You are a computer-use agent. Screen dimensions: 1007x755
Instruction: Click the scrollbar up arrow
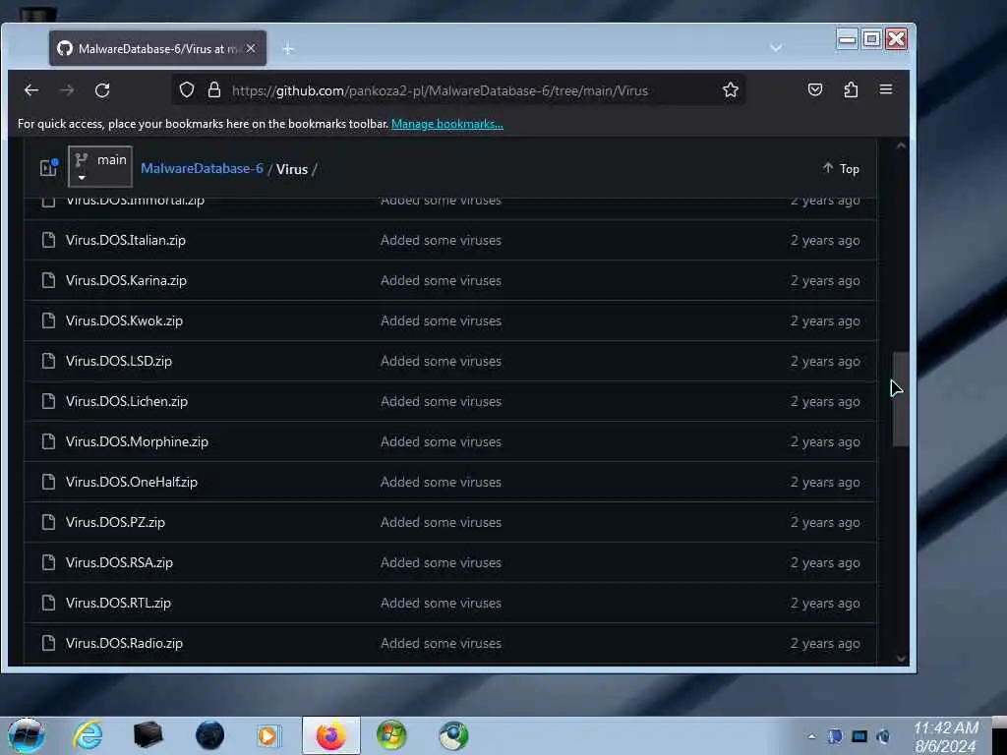901,146
